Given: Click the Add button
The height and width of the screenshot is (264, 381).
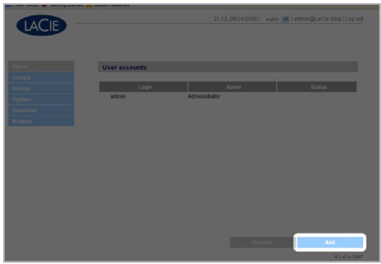Looking at the screenshot, I should (x=330, y=242).
